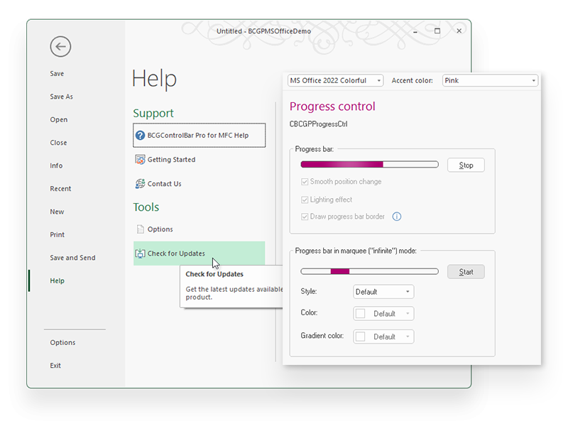Open the MS Office 2022 Colorful theme dropdown
The height and width of the screenshot is (426, 568).
335,81
